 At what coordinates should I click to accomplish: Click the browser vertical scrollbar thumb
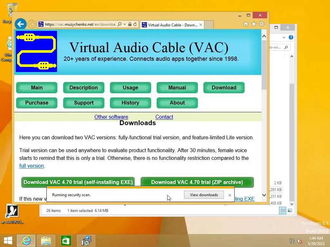coord(264,65)
